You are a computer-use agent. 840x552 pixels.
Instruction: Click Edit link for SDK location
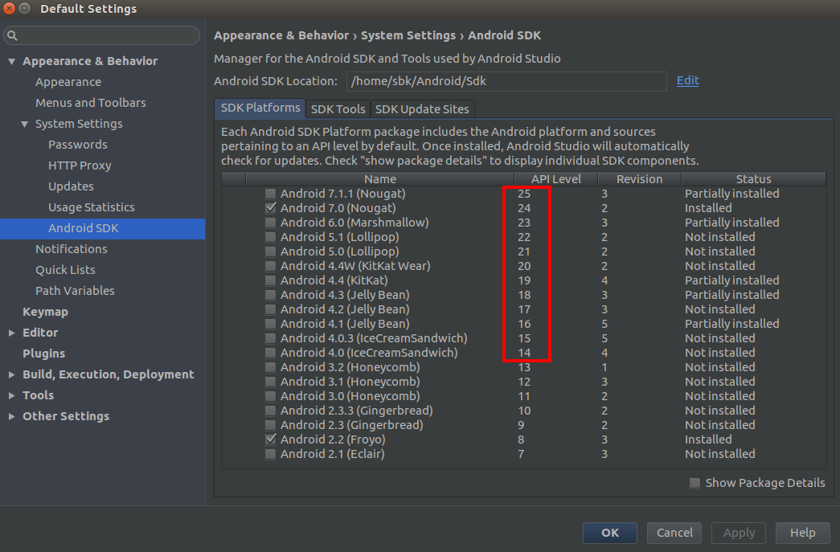(687, 80)
